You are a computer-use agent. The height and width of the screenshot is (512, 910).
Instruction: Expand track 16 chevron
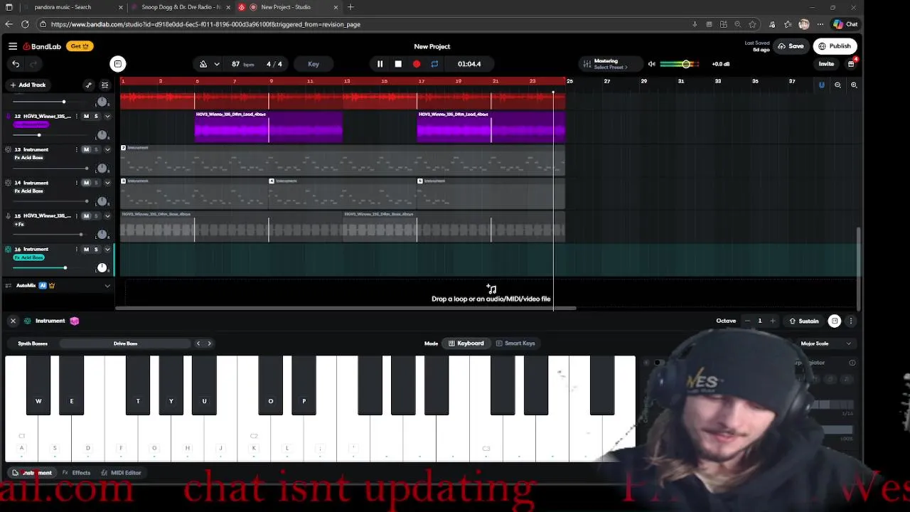107,250
